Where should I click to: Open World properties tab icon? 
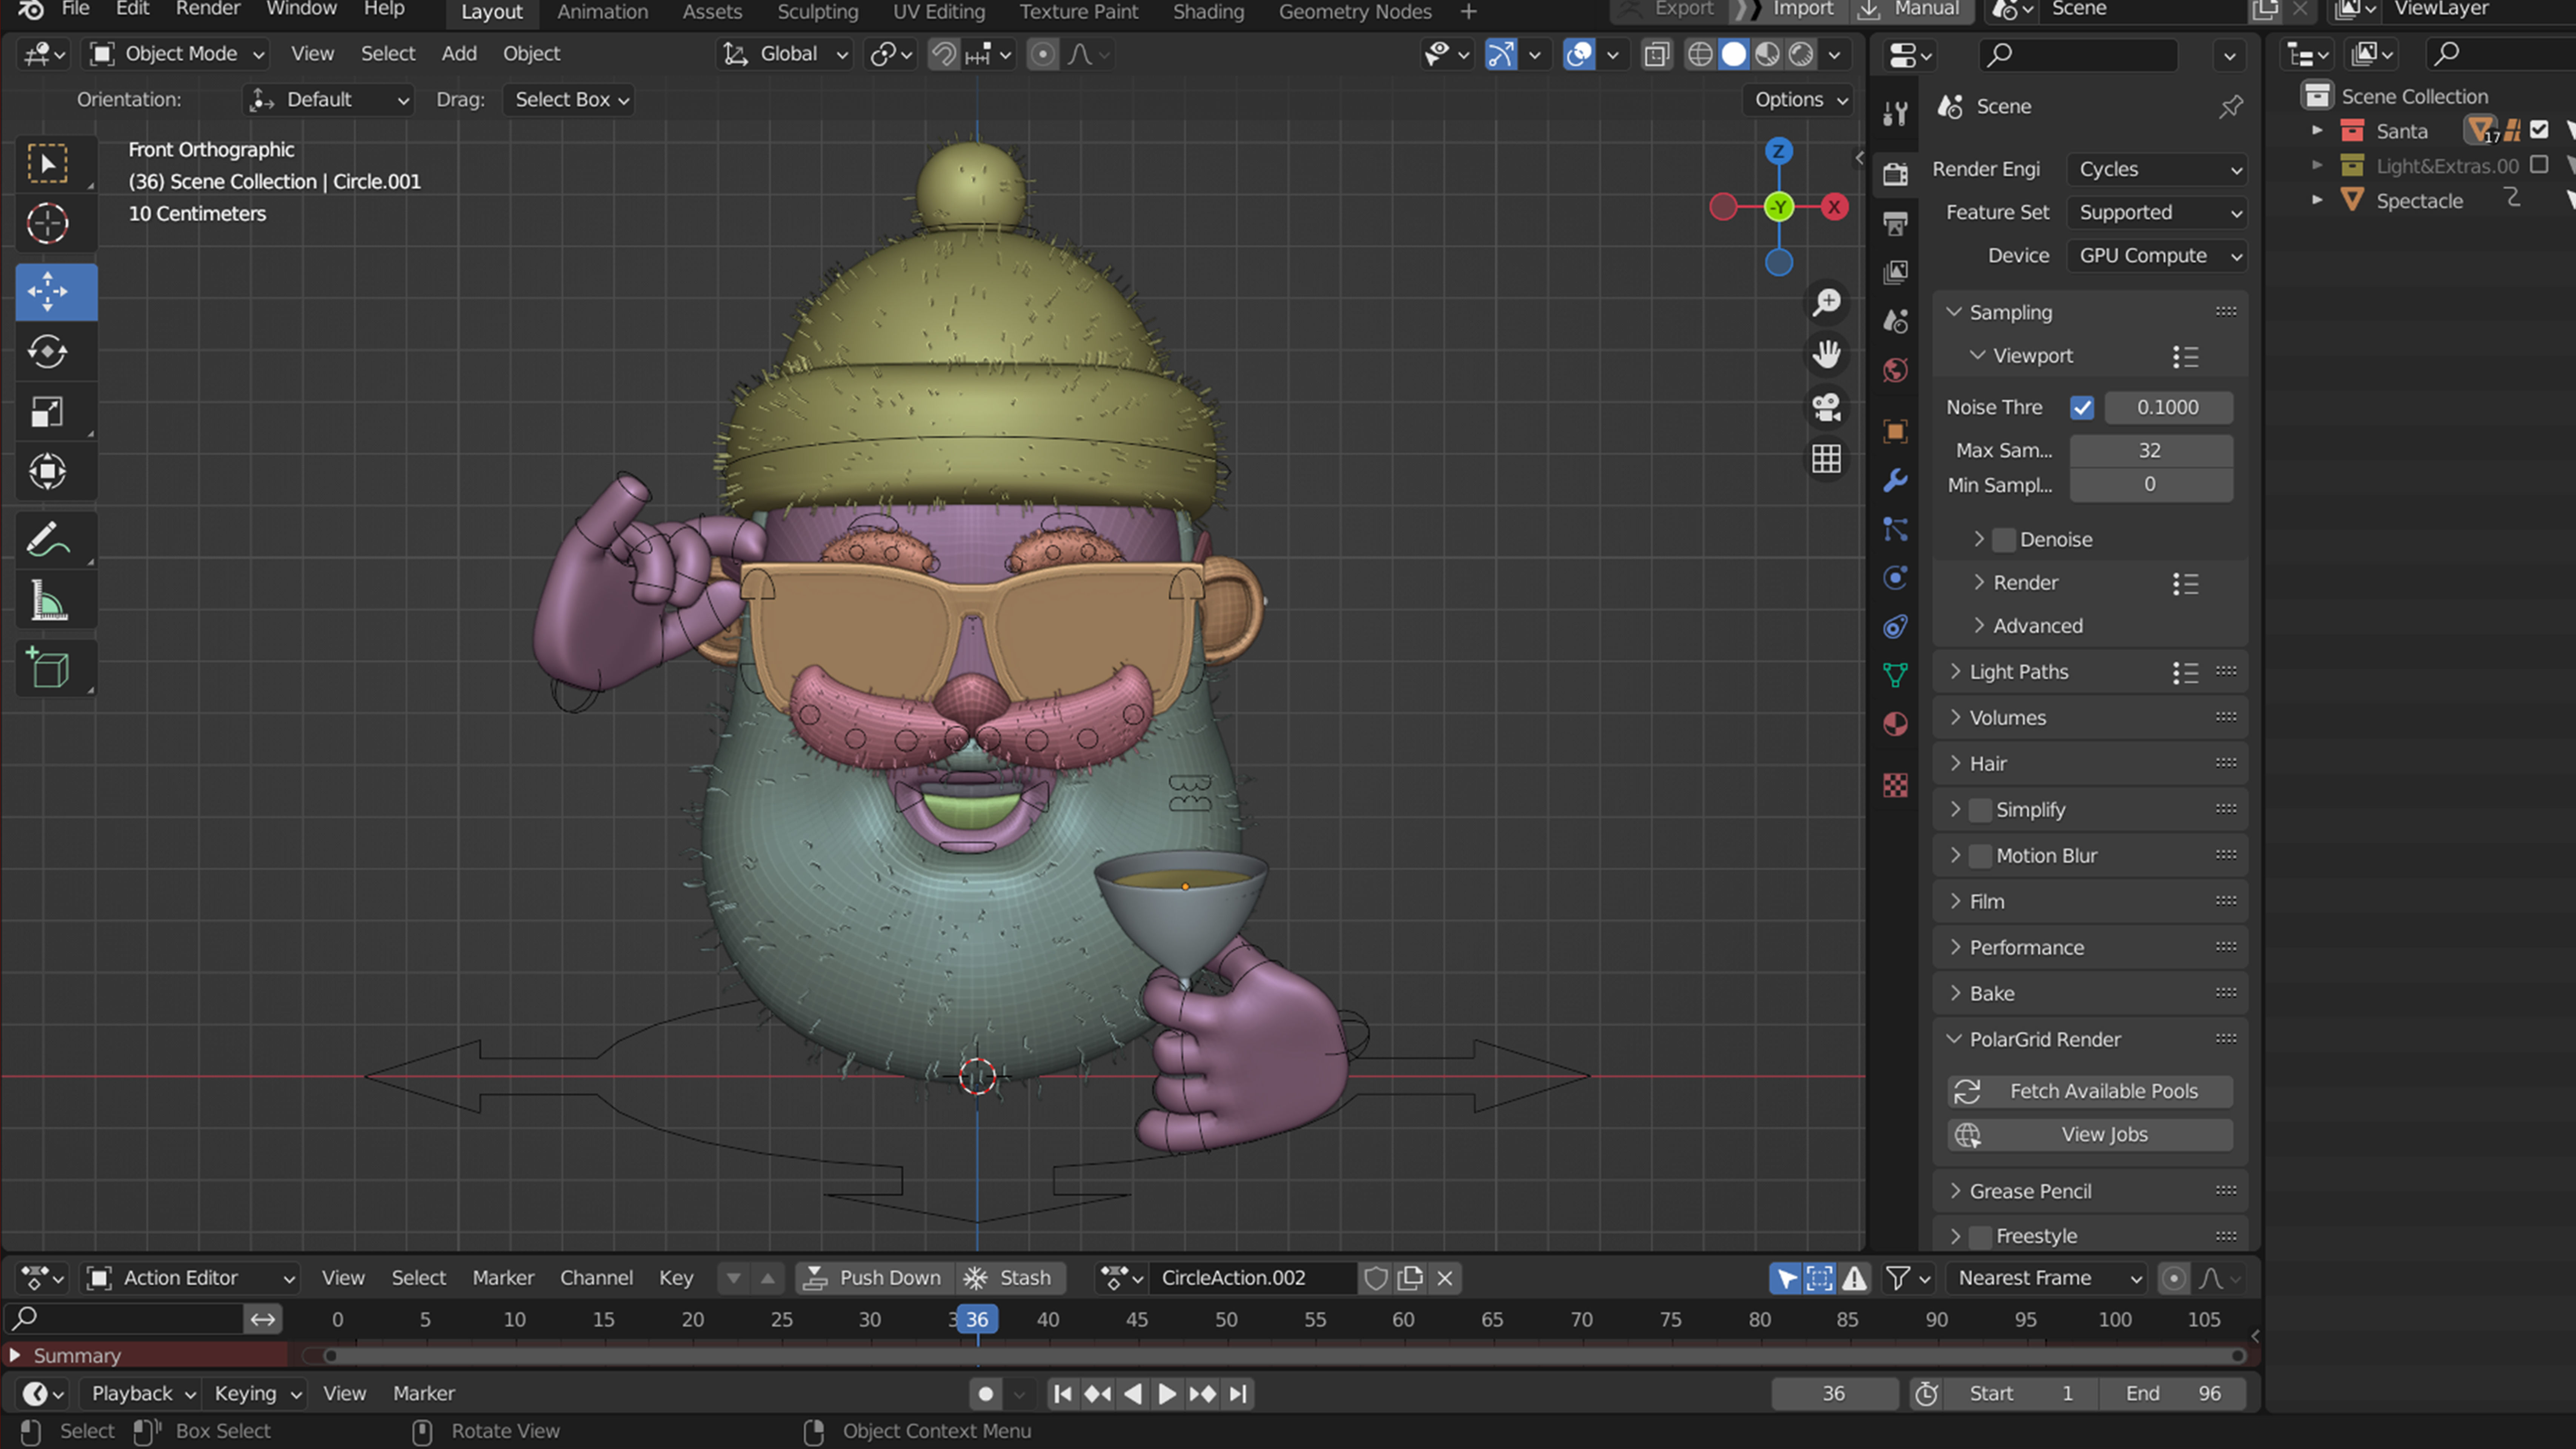point(1895,371)
